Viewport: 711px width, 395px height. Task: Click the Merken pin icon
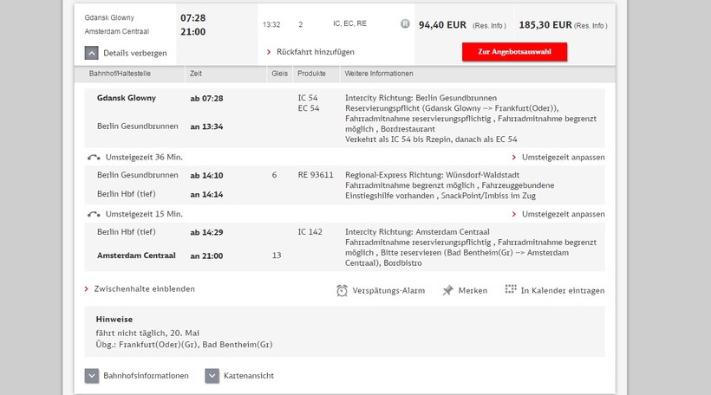coord(447,290)
